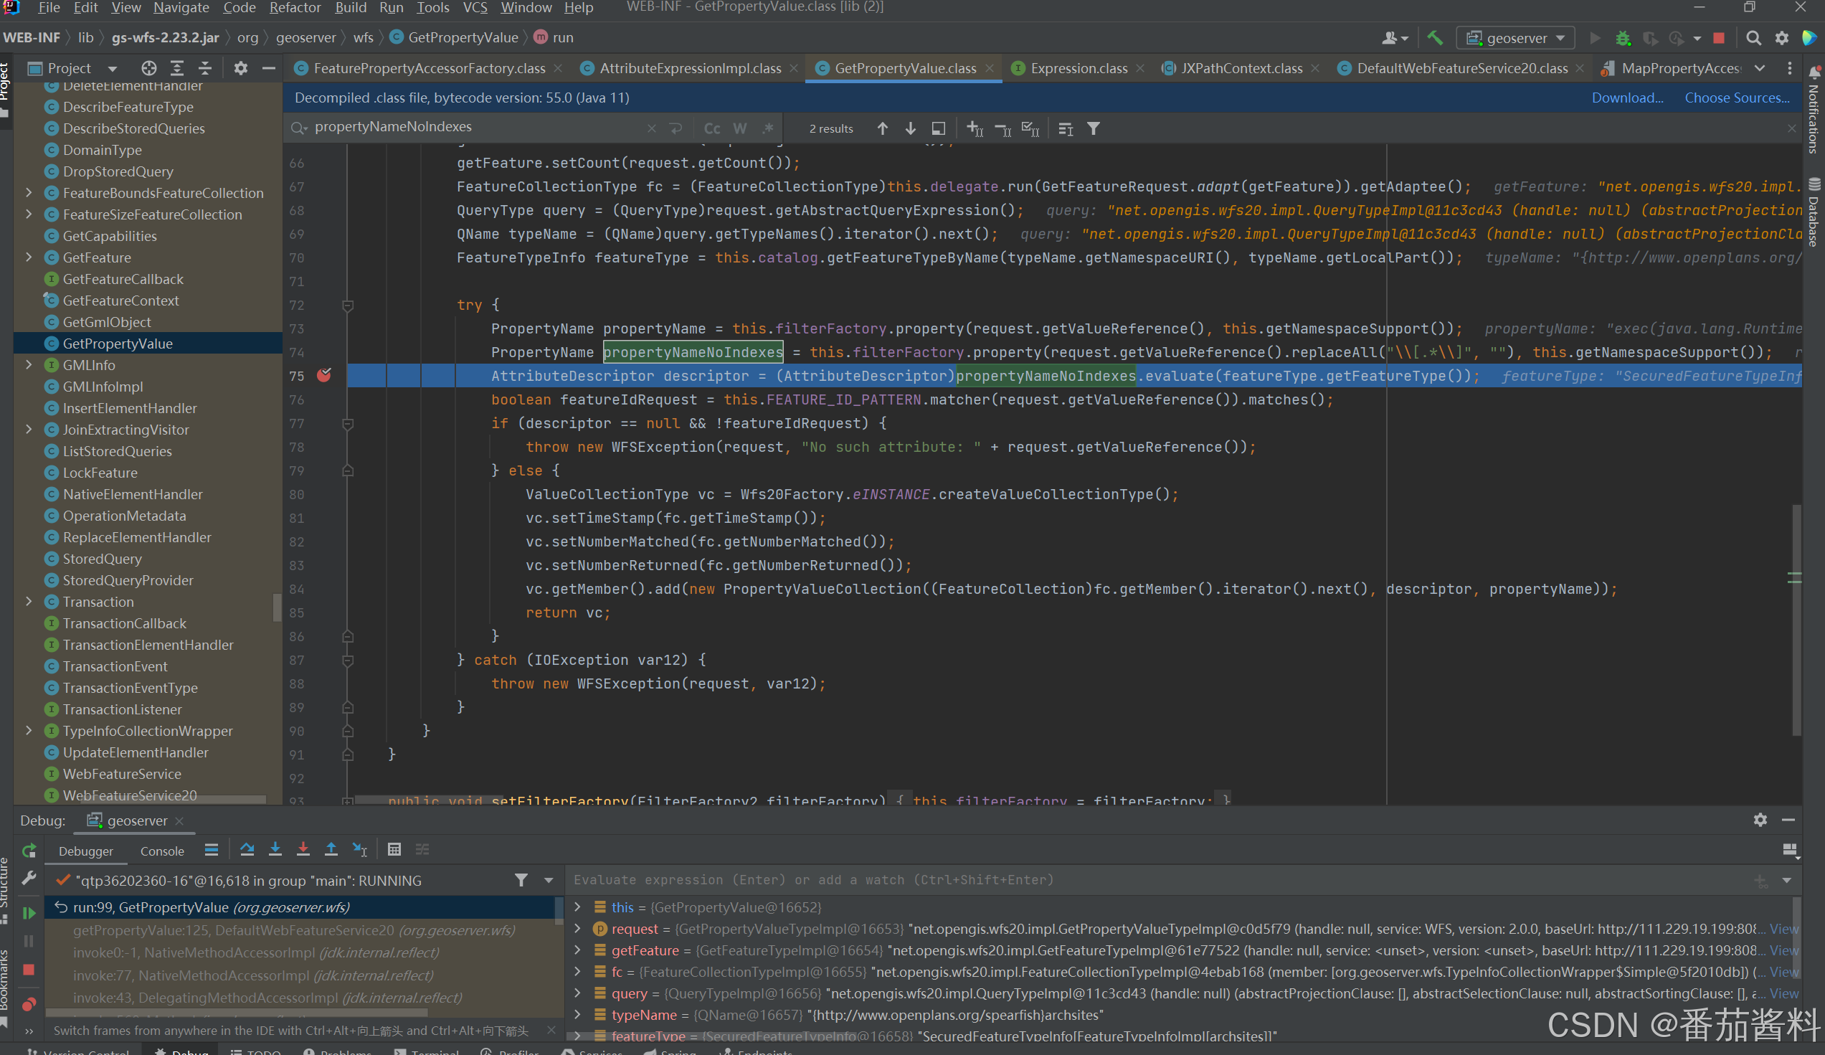Image resolution: width=1825 pixels, height=1055 pixels.
Task: Go to previous search occurrence arrow
Action: click(x=882, y=128)
